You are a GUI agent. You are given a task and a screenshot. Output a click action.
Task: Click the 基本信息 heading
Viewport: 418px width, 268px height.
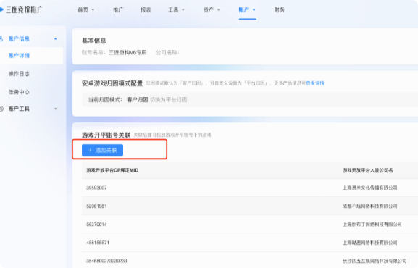(94, 41)
